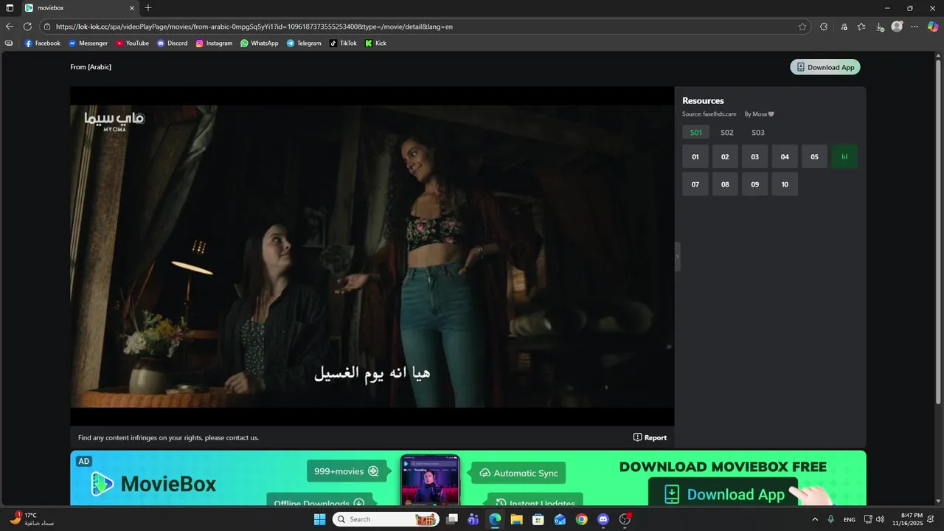
Task: Click the taskbar Search box
Action: click(x=386, y=519)
